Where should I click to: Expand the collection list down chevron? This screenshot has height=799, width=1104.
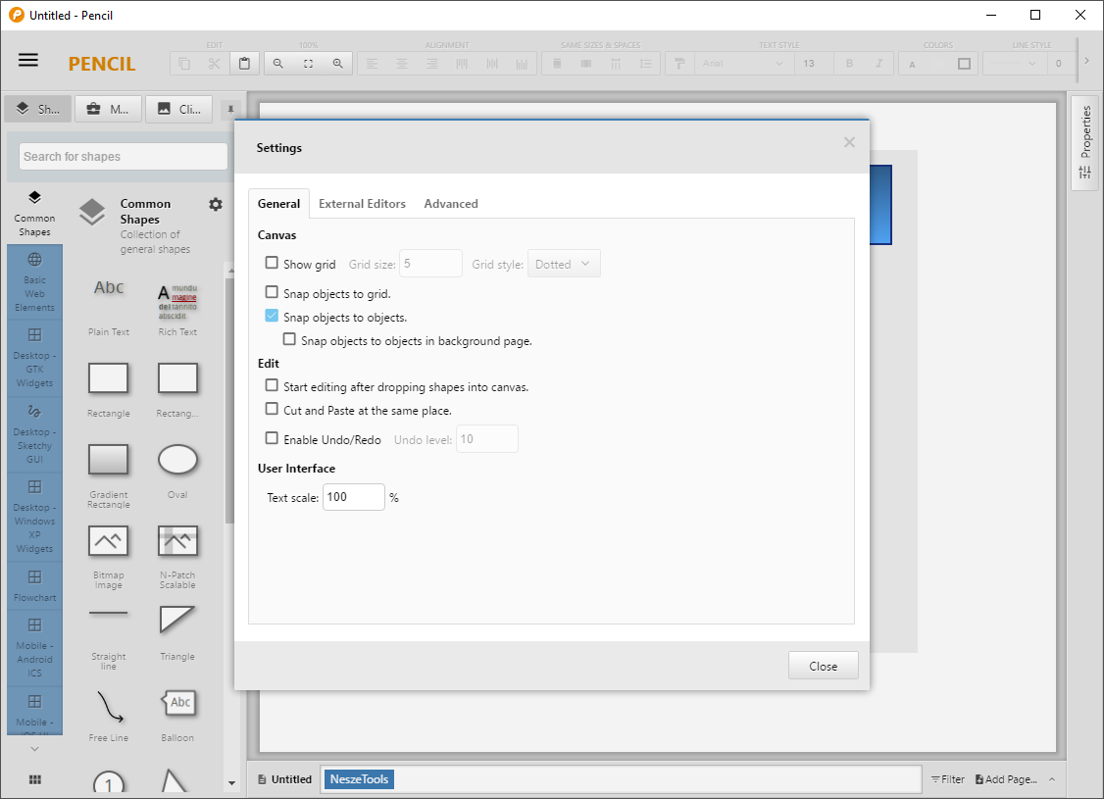(34, 749)
